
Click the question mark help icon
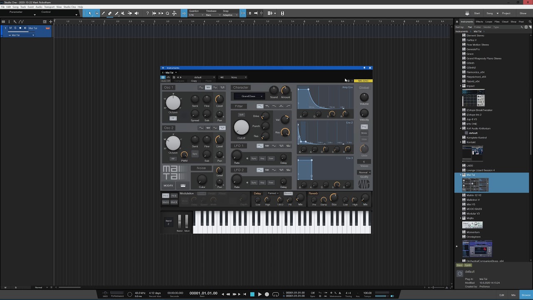pyautogui.click(x=147, y=13)
